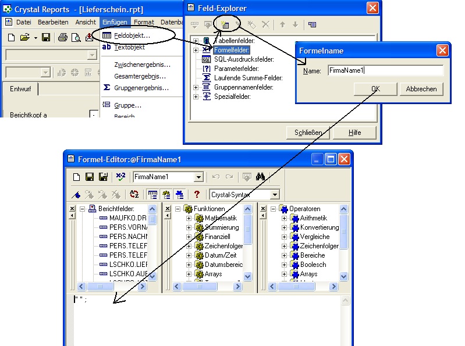Open Format menu
The width and height of the screenshot is (465, 346).
(x=144, y=22)
